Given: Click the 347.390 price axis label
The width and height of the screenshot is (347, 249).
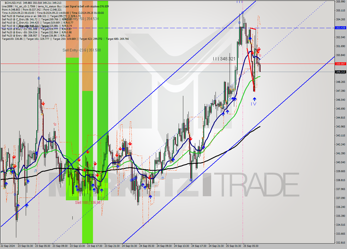Looking at the screenshot, I should tap(340, 91).
